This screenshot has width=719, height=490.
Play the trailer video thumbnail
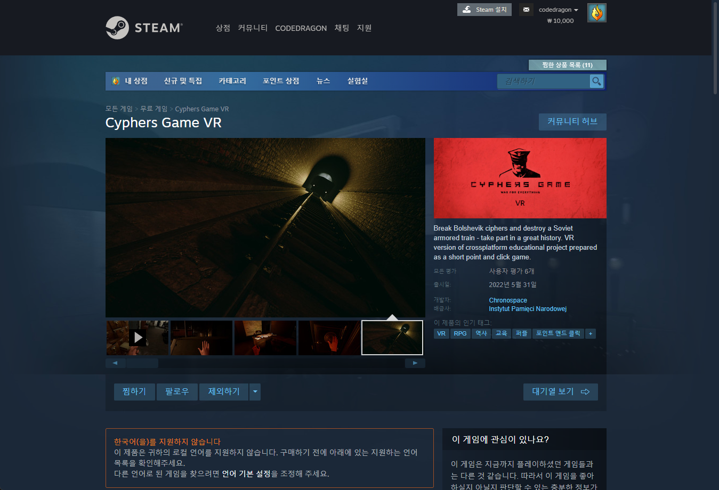[x=138, y=338]
